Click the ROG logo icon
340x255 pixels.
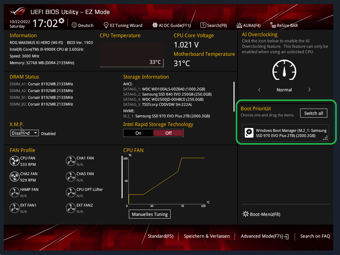tap(18, 11)
